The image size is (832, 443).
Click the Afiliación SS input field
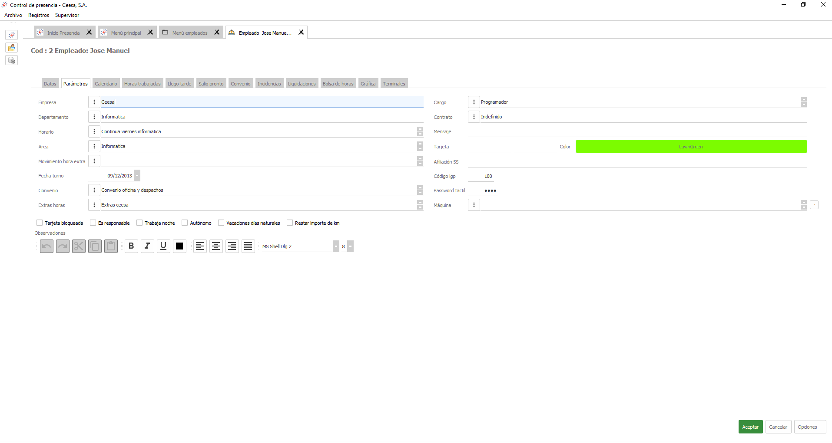(637, 161)
